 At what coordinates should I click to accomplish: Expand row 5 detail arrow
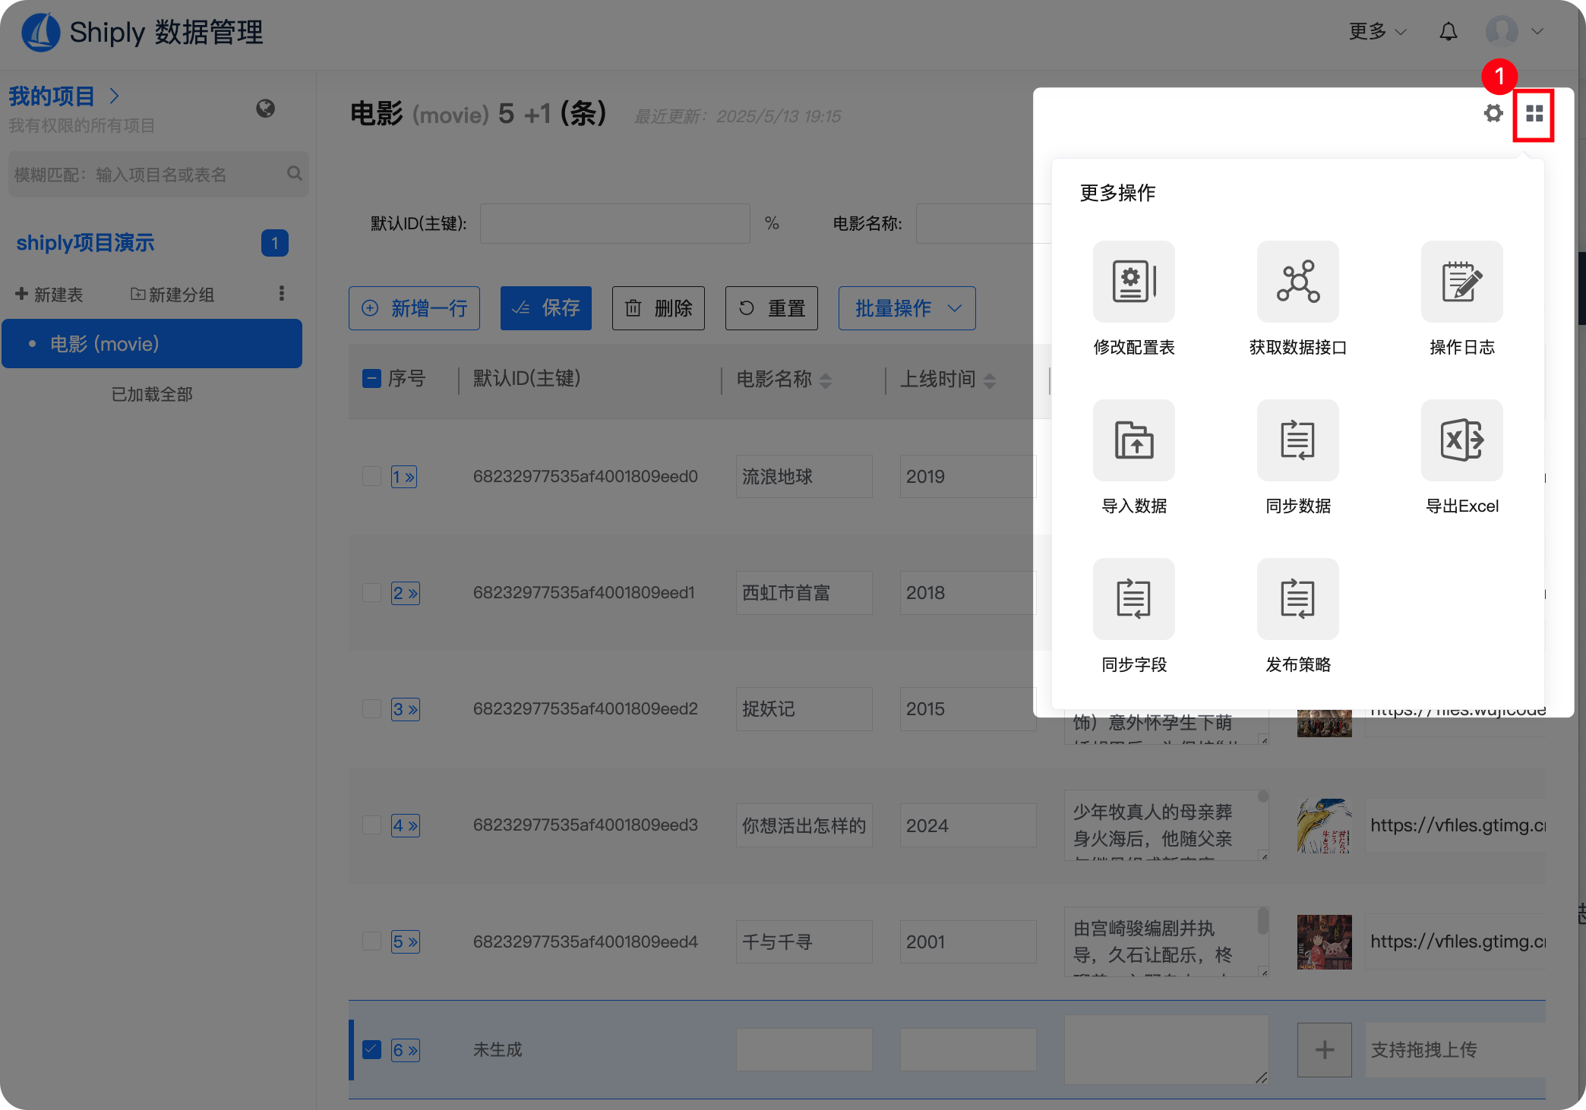[x=405, y=941]
